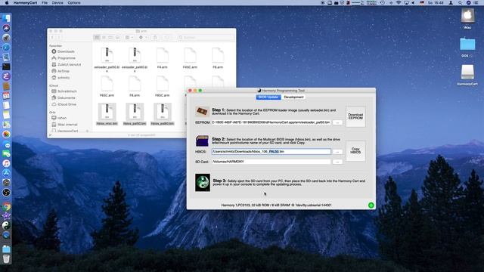Screen dimensions: 484x272
Task: Open Safari from the Dock
Action: [x=6, y=48]
